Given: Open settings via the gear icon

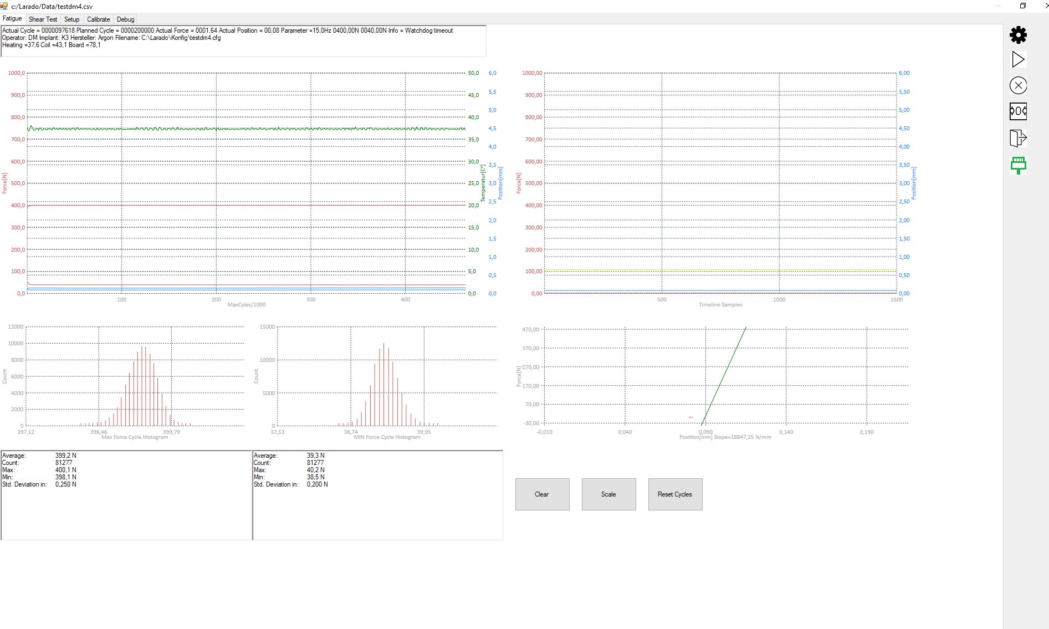Looking at the screenshot, I should (1018, 35).
